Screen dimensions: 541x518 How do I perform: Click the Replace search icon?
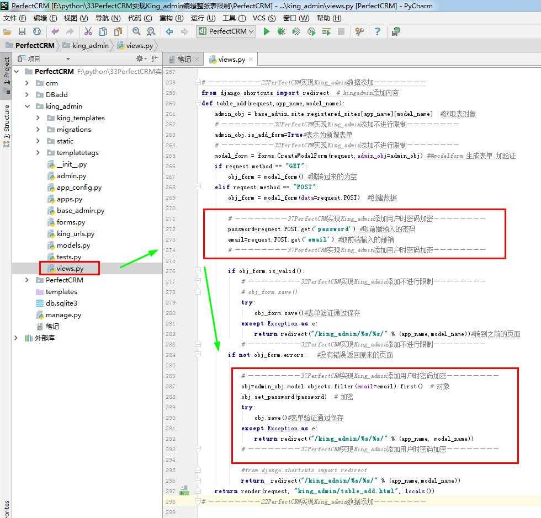(x=151, y=32)
